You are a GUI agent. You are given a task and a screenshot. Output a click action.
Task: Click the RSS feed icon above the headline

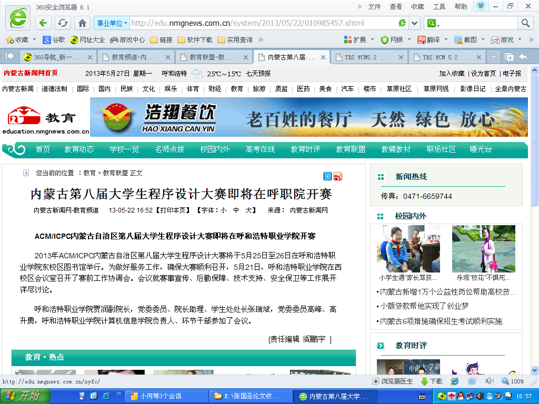click(x=338, y=177)
